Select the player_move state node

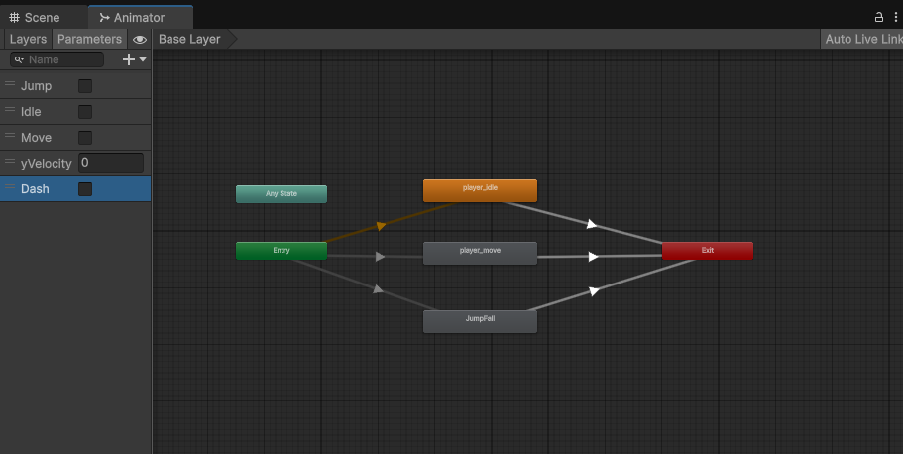coord(481,254)
